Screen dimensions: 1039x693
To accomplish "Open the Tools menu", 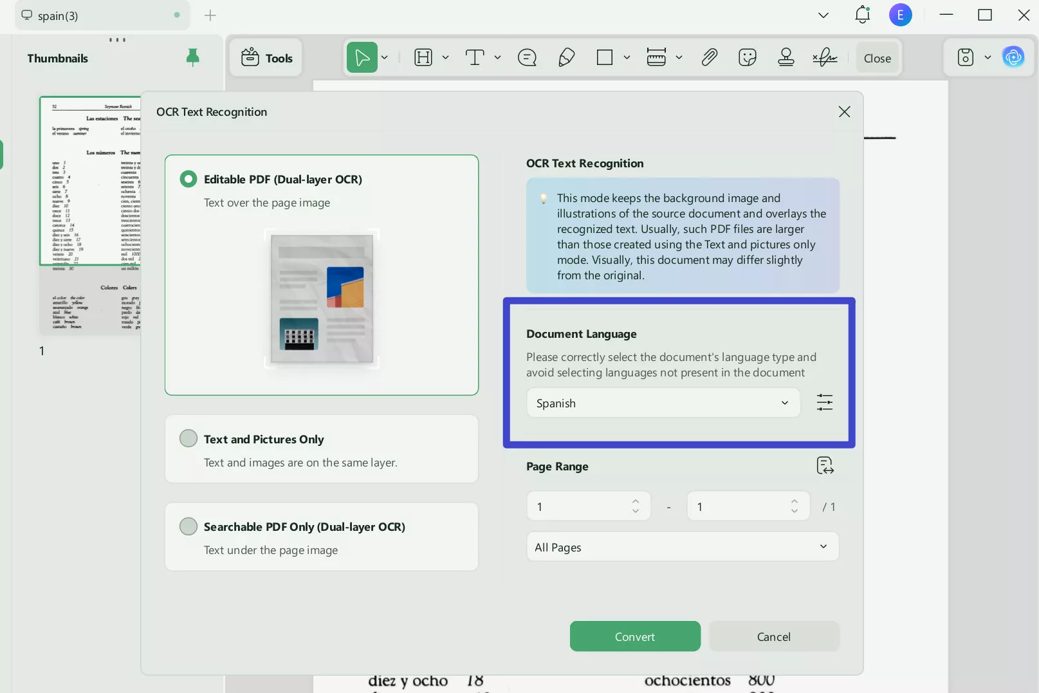I will tap(266, 57).
